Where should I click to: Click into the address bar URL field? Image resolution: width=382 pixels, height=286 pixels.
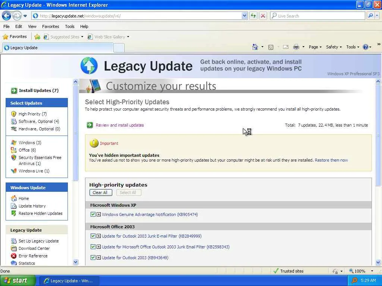pos(140,16)
